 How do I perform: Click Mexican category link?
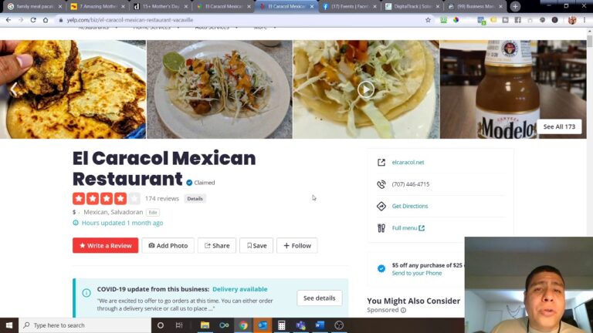(96, 212)
